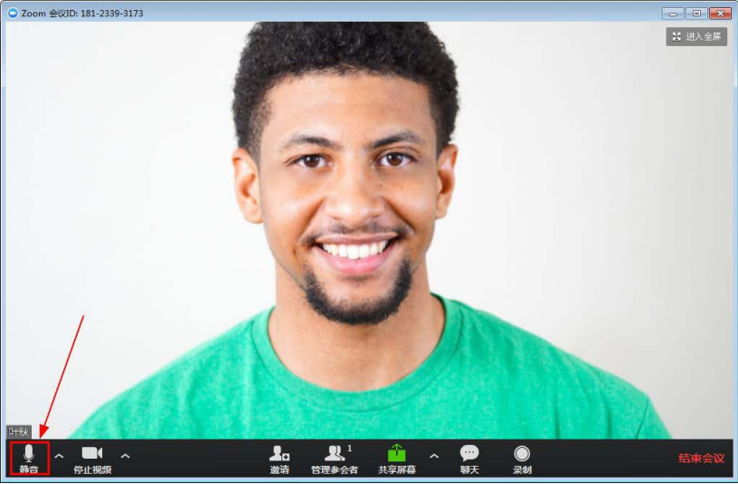The image size is (738, 484).
Task: Click the red 结束会议 button
Action: click(x=701, y=459)
